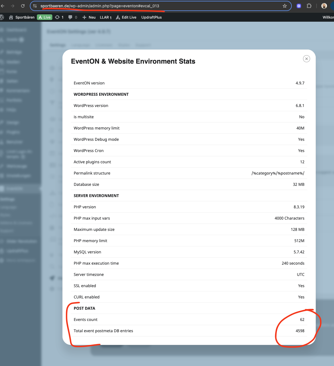Bookmark this page with the star icon

[285, 6]
